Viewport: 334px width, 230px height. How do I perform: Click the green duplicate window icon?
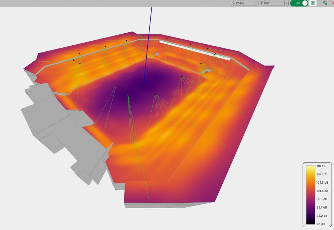(x=325, y=3)
